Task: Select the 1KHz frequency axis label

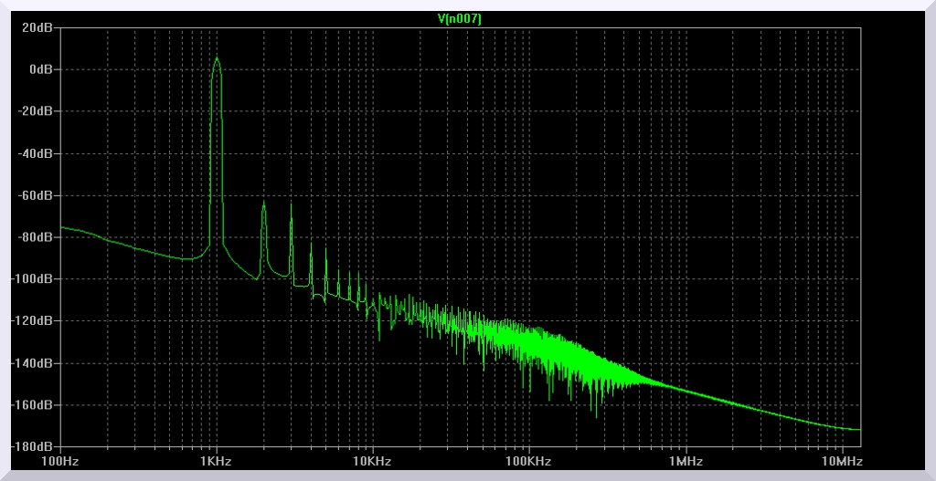Action: [217, 461]
